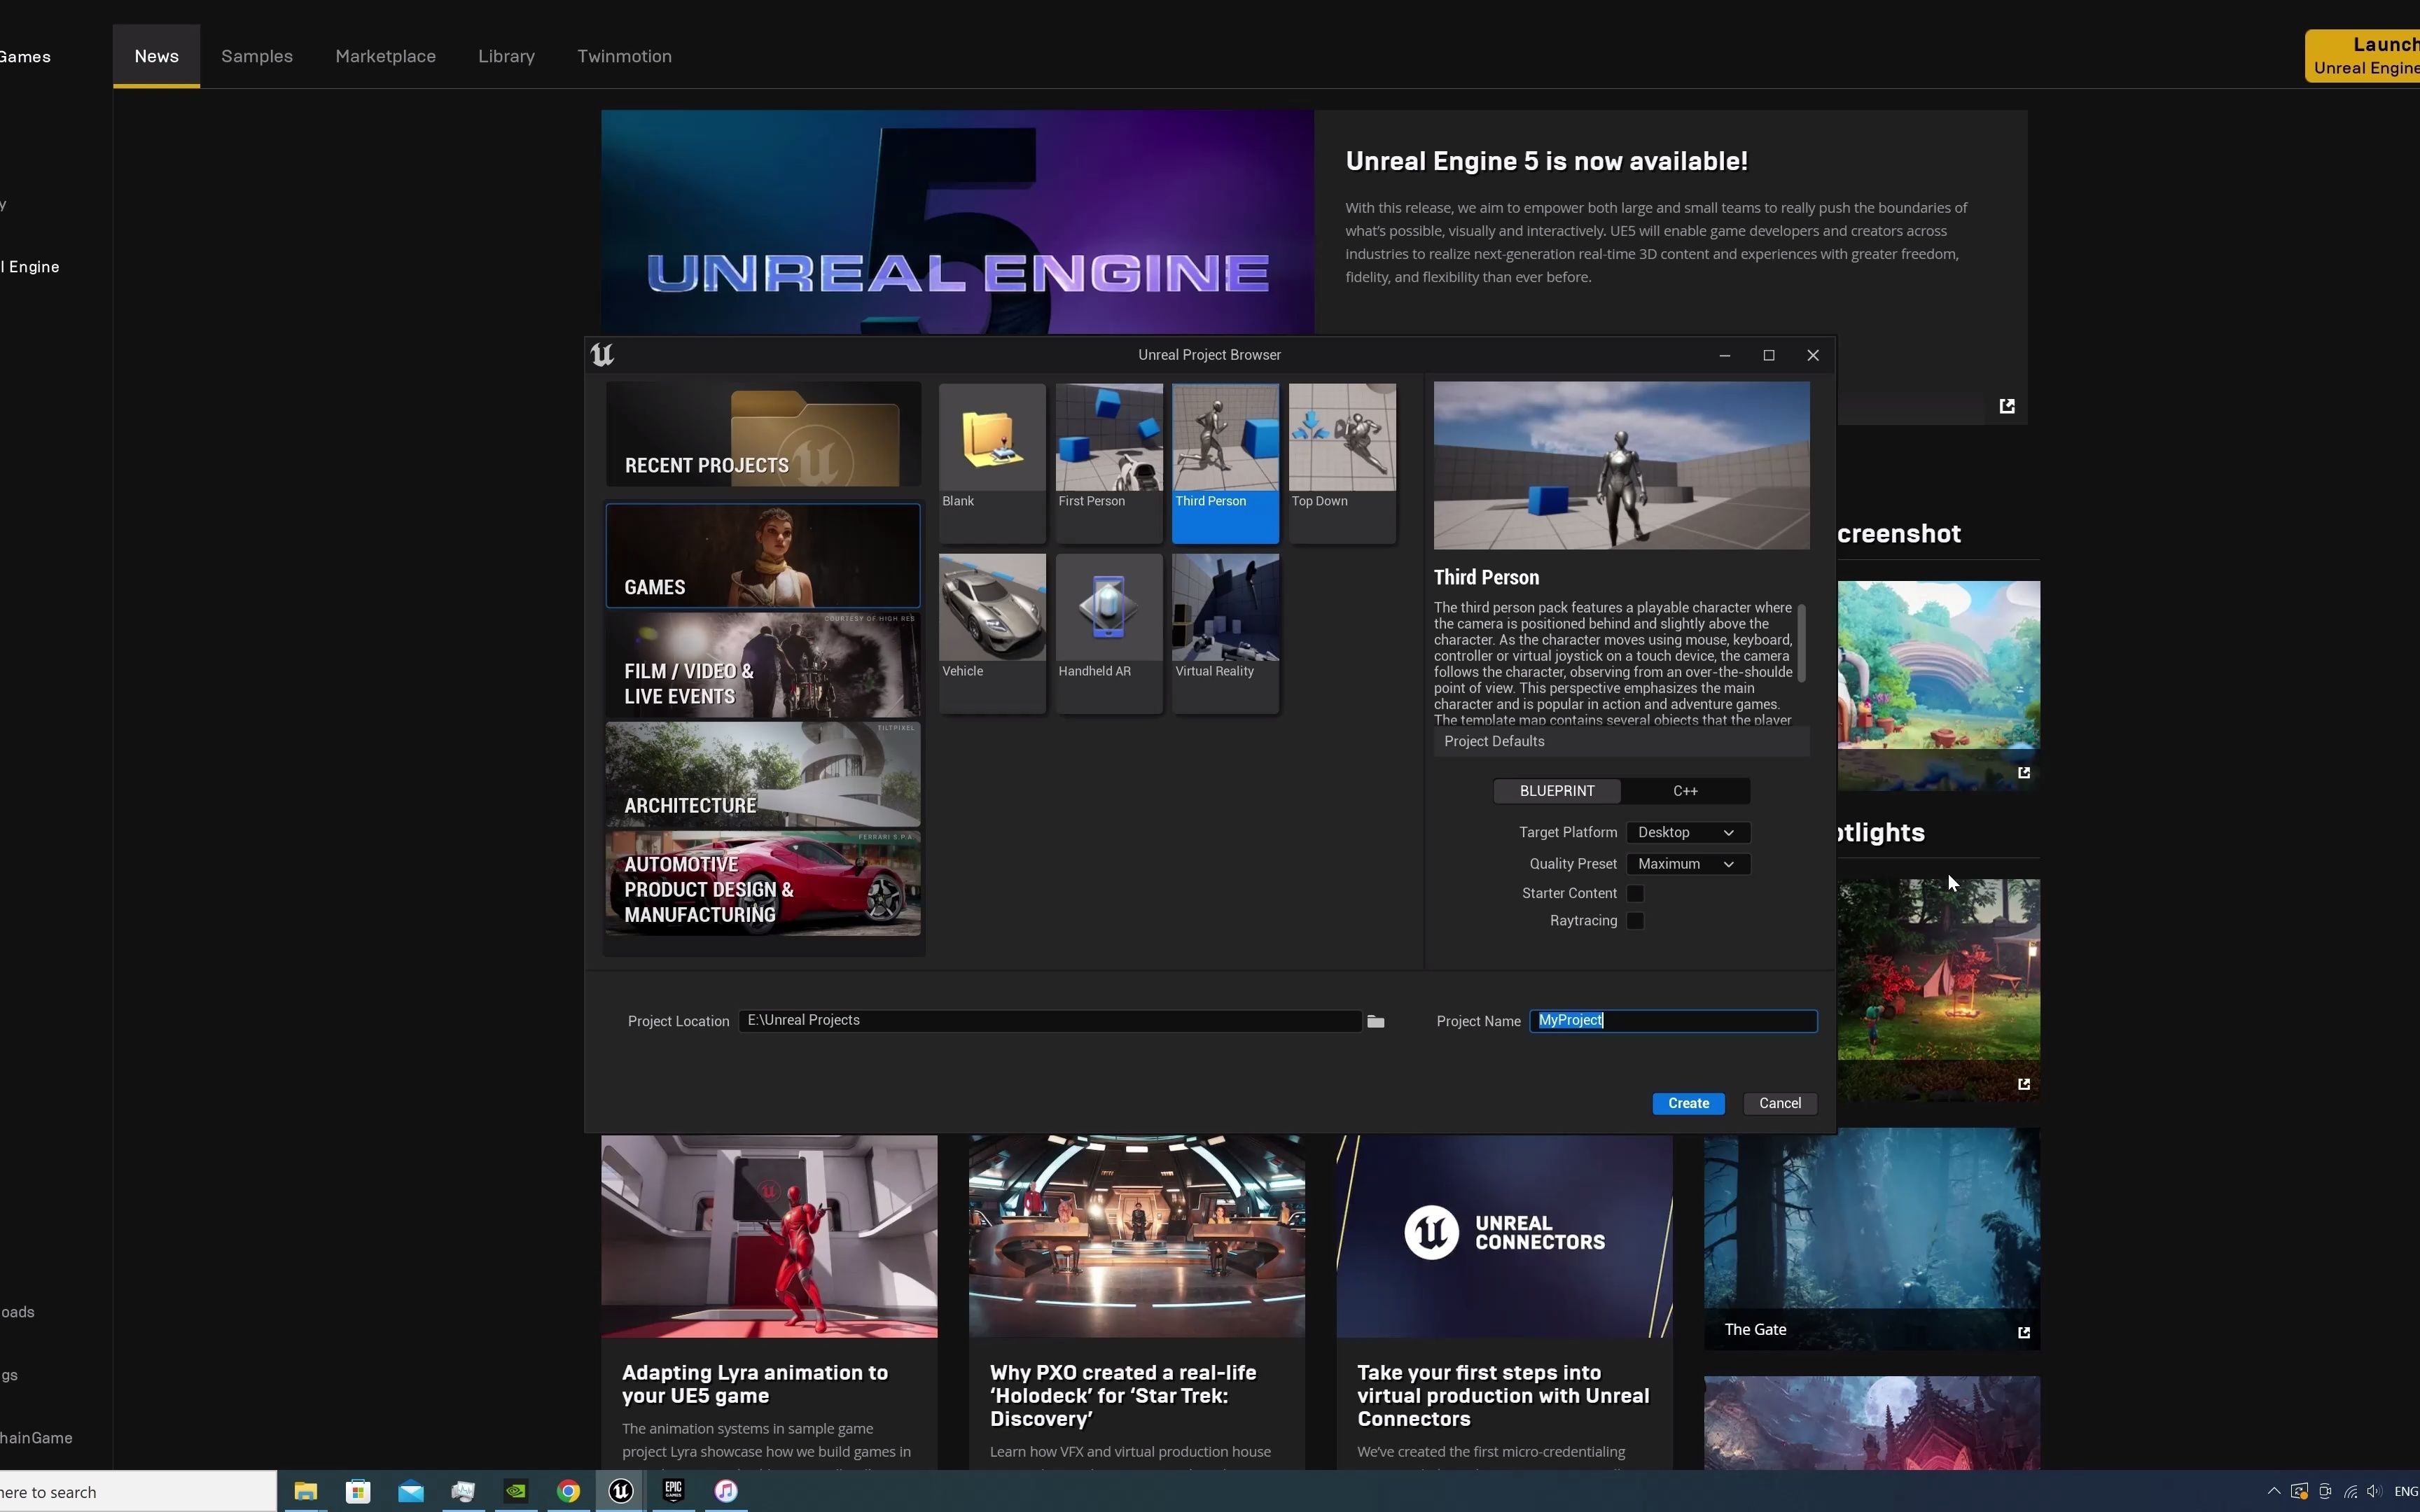Open the PXO Holodeck Star Trek article
2420x1512 pixels.
point(1123,1395)
